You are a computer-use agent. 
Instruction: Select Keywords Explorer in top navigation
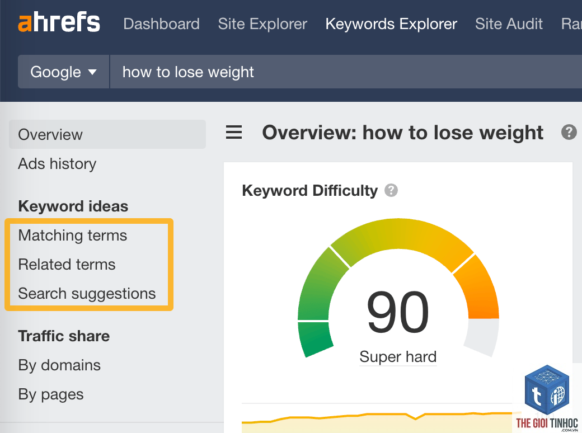(391, 23)
